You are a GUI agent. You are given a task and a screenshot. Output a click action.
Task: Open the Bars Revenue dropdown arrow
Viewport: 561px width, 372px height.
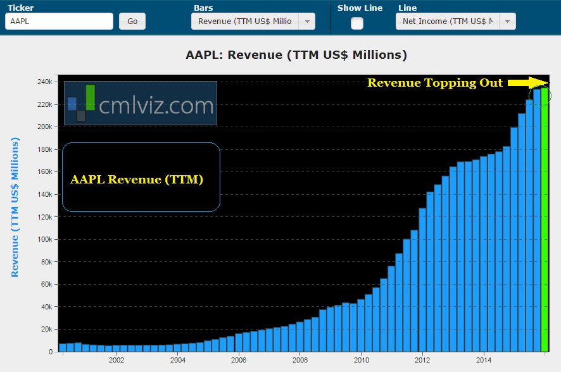tap(307, 22)
